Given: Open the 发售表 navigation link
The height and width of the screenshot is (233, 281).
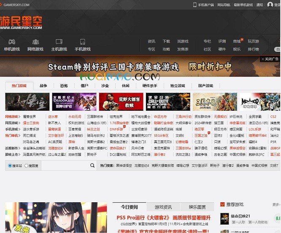Looking at the screenshot, I should click(x=183, y=49).
